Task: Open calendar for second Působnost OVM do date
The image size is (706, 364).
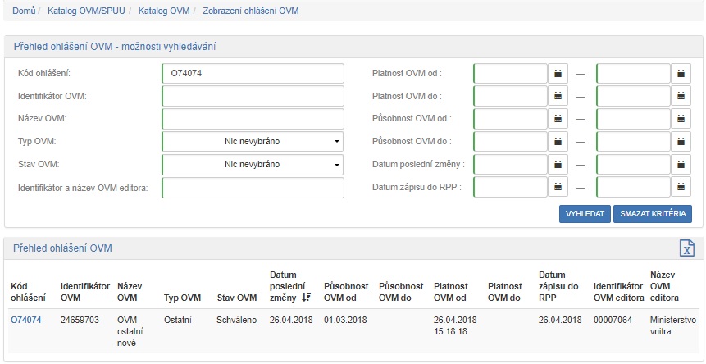Action: click(x=681, y=142)
